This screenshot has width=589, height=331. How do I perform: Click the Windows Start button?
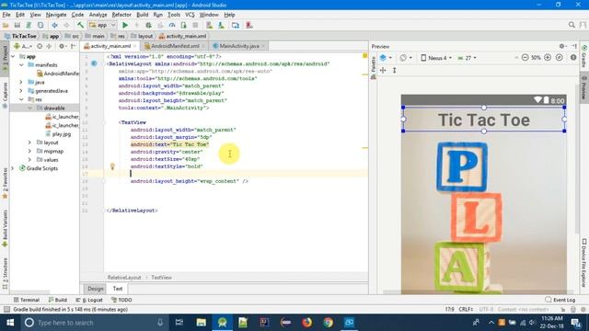pos(10,323)
